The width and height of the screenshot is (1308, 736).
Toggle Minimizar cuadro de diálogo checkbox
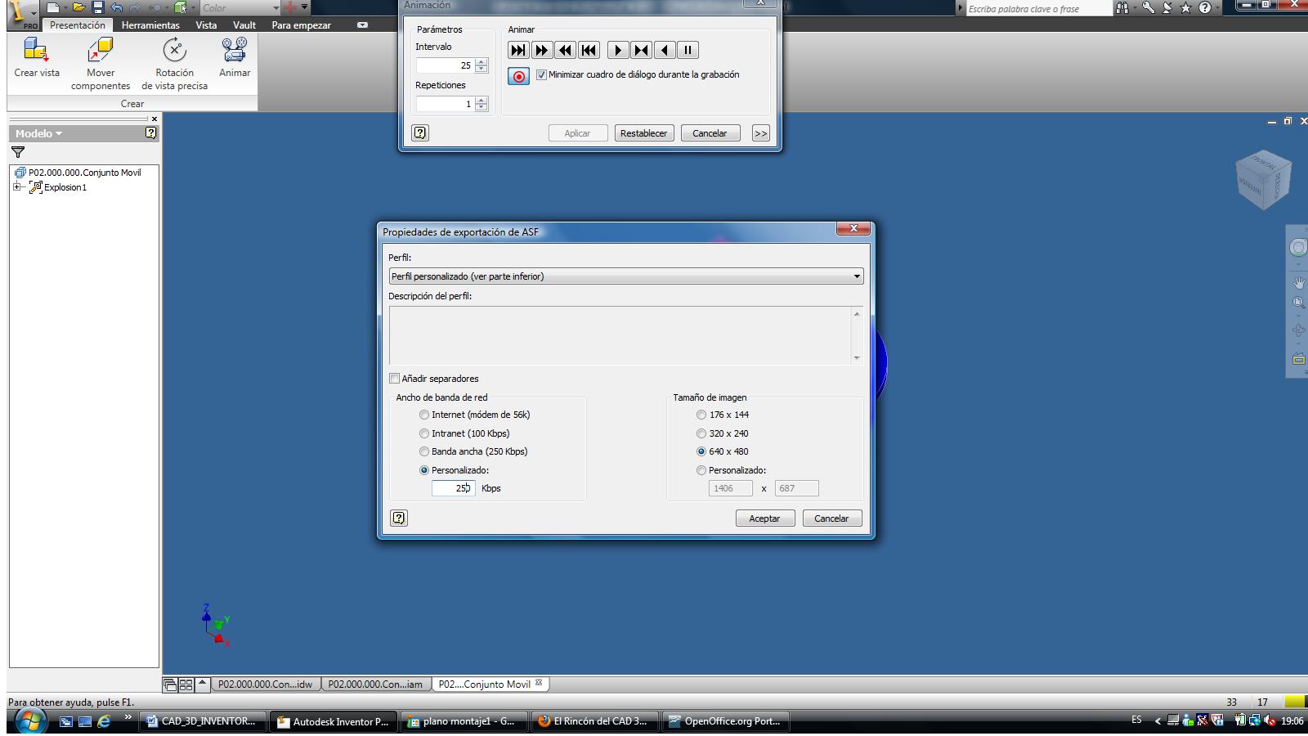(x=541, y=75)
